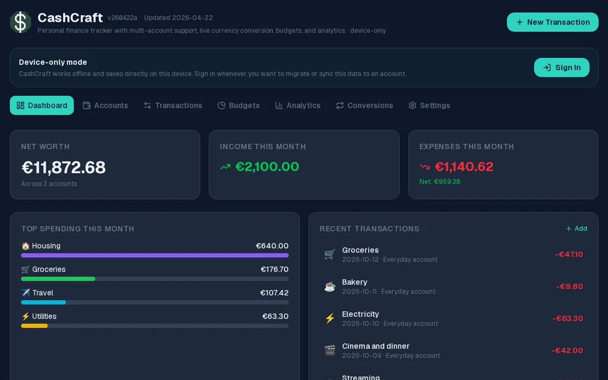Open the Dashboard tab

[x=42, y=105]
